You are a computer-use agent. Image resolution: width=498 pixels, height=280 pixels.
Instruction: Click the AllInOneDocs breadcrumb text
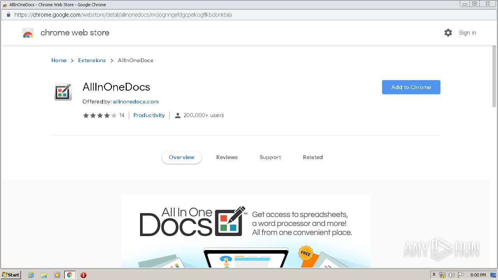(135, 60)
